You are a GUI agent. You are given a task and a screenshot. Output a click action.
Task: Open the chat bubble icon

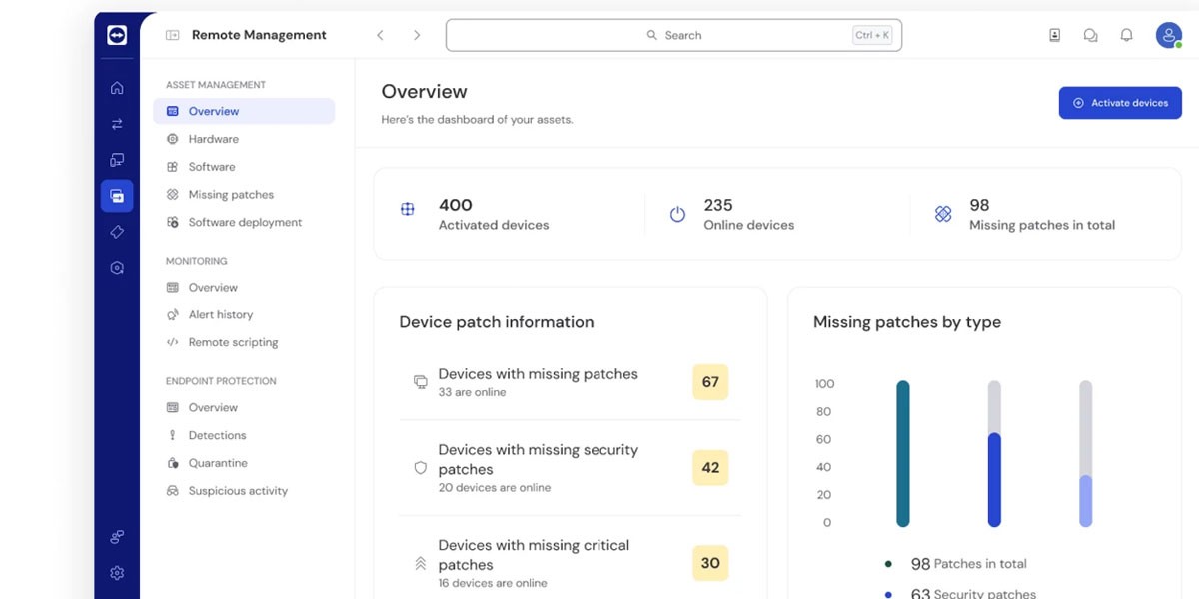point(1090,35)
